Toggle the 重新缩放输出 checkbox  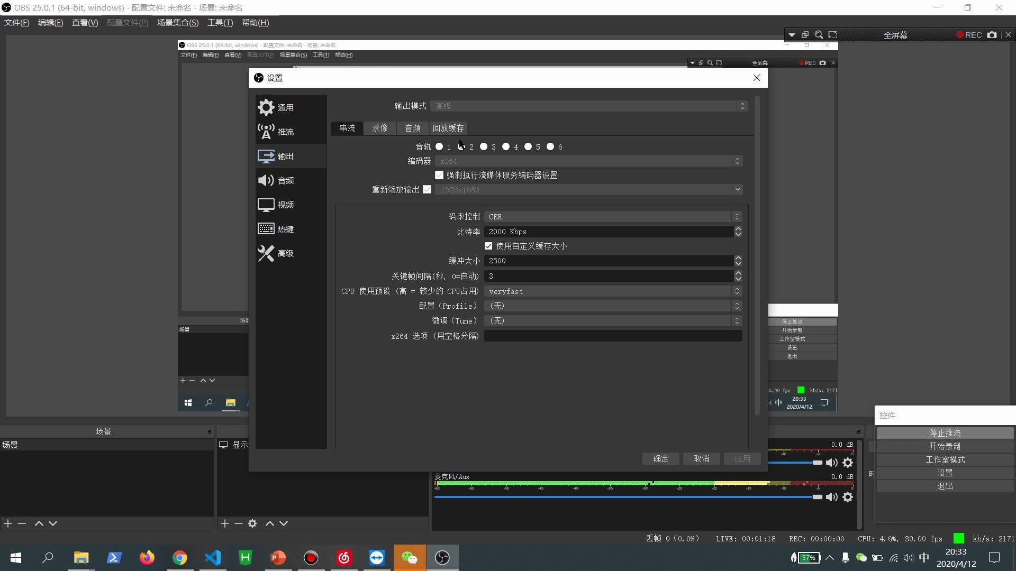click(427, 189)
